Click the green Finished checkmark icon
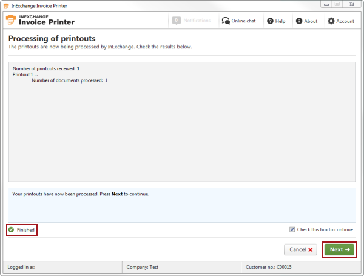Image resolution: width=364 pixels, height=276 pixels. [x=11, y=229]
